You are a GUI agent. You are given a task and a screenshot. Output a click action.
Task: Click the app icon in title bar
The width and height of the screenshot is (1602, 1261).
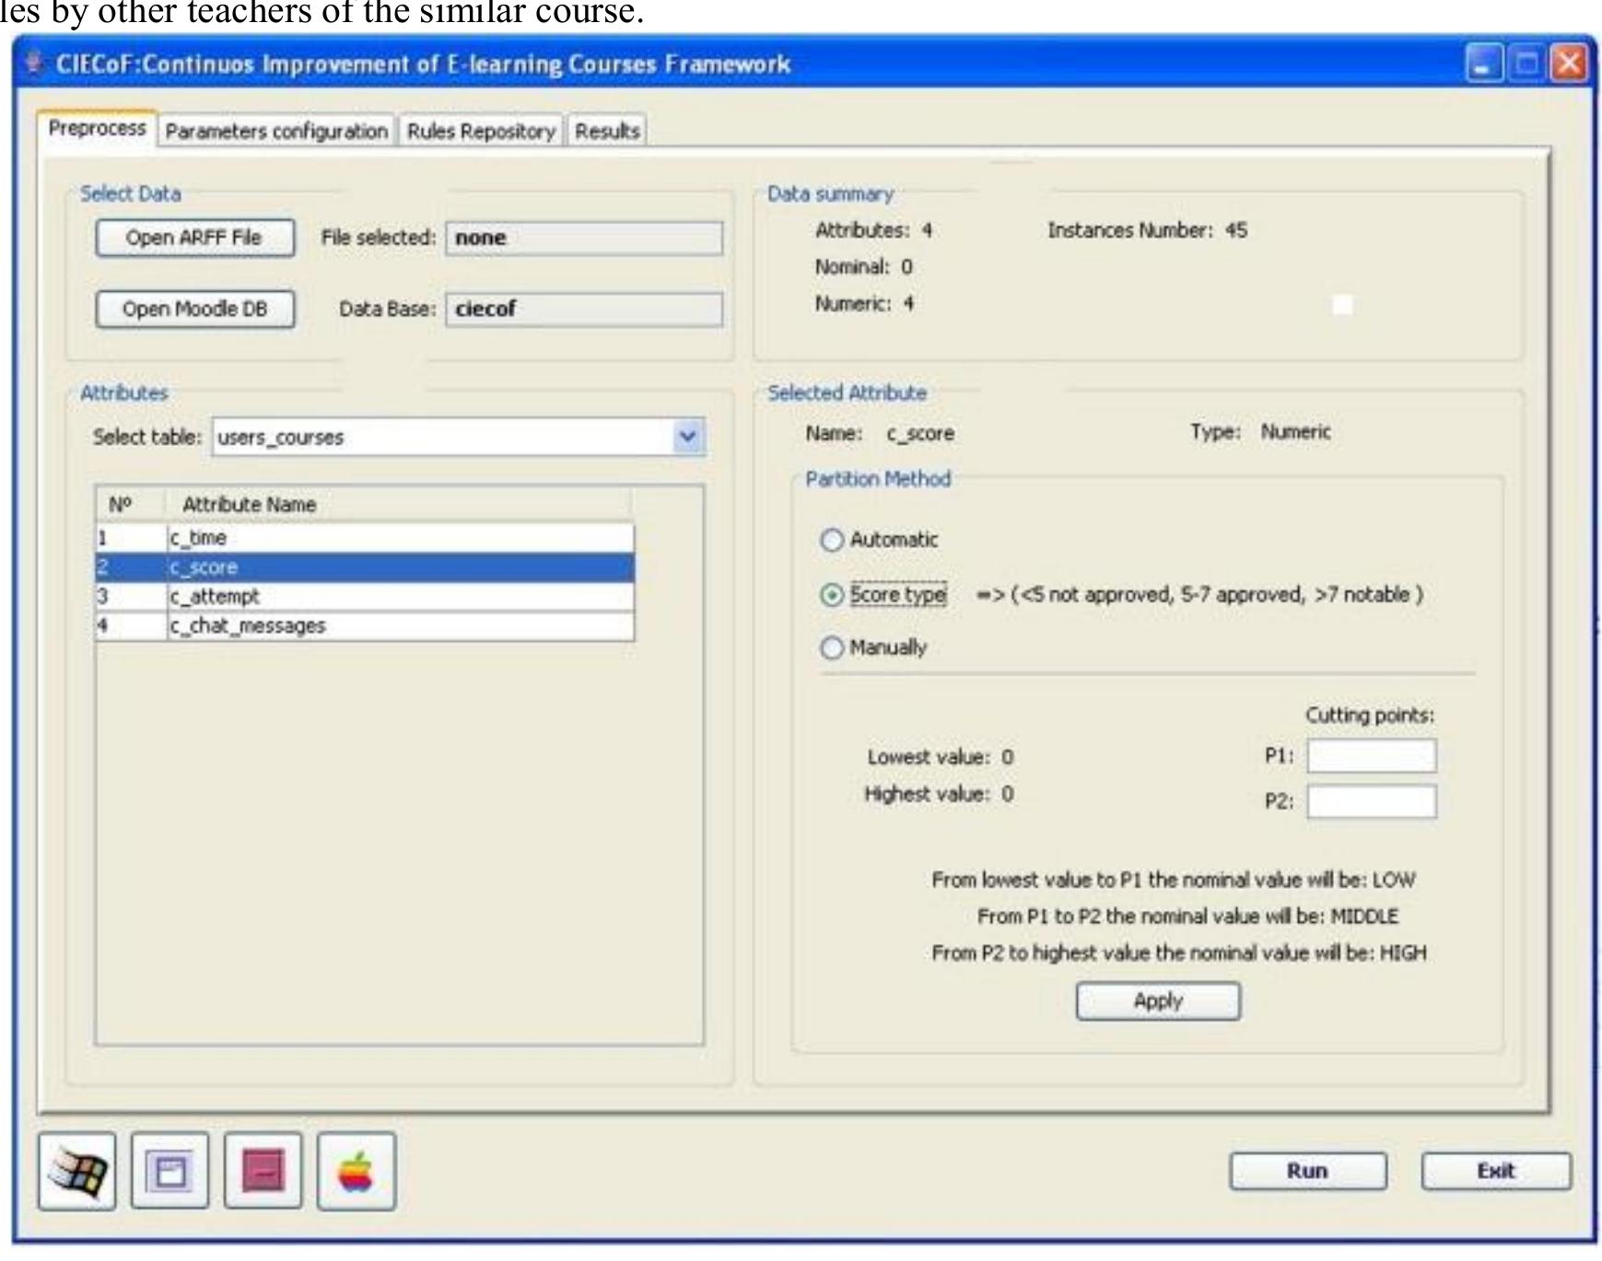tap(34, 64)
